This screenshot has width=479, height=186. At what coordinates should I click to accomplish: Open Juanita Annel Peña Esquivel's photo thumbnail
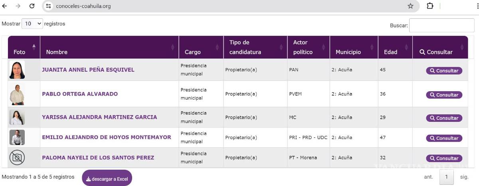(x=17, y=70)
